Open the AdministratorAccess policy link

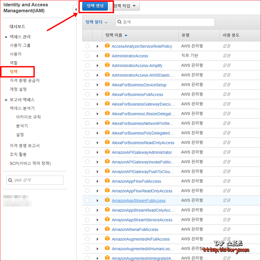(x=130, y=56)
